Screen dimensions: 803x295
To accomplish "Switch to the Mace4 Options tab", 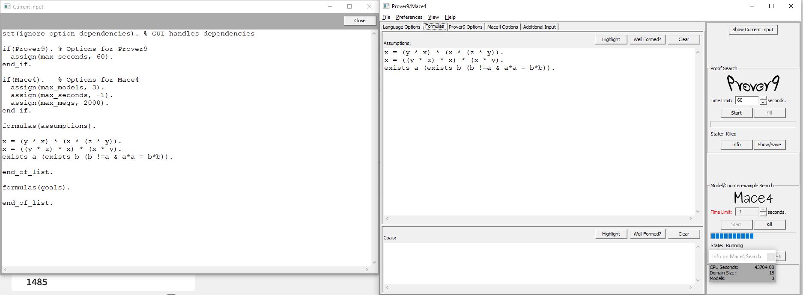I will pos(502,27).
